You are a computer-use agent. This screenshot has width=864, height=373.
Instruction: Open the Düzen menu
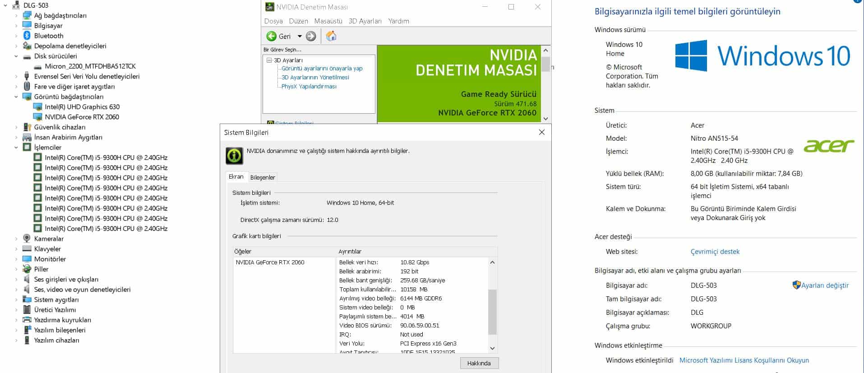[x=298, y=21]
